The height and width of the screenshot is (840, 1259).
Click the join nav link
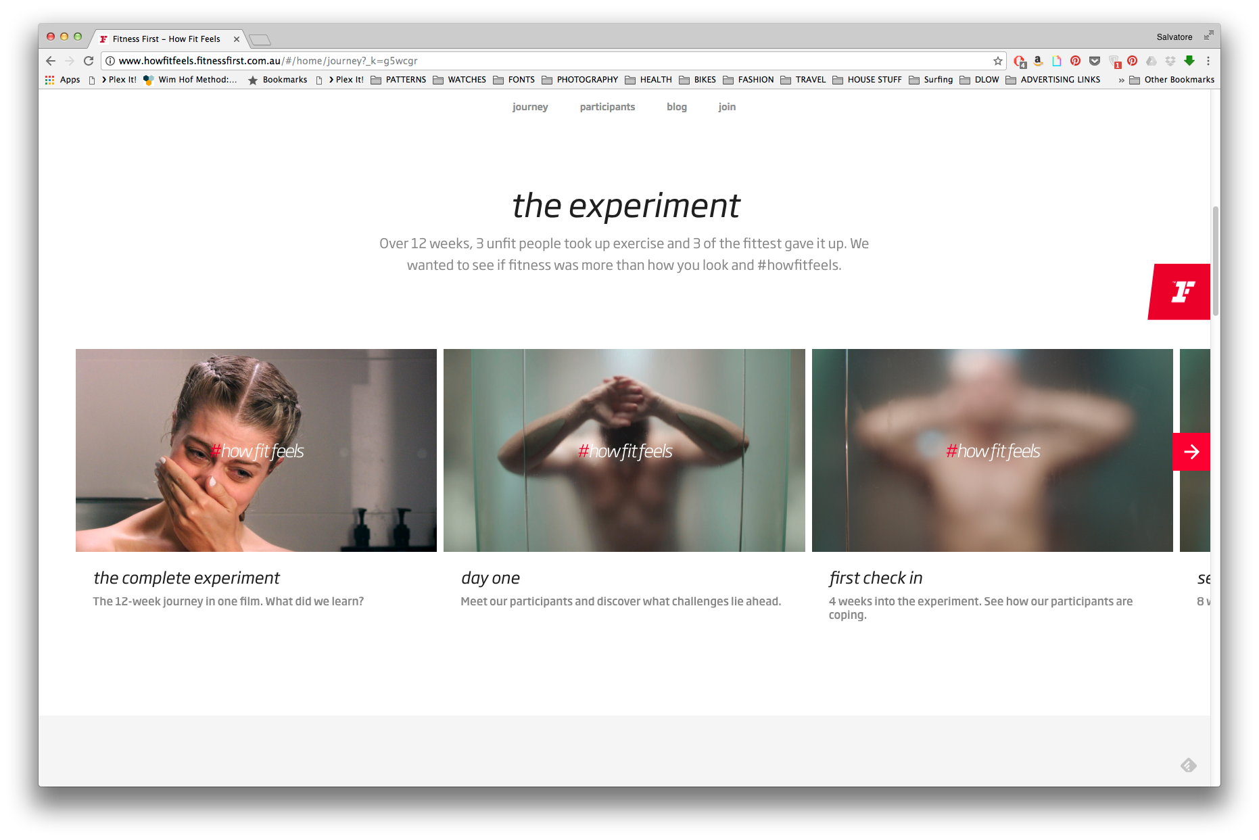[727, 107]
